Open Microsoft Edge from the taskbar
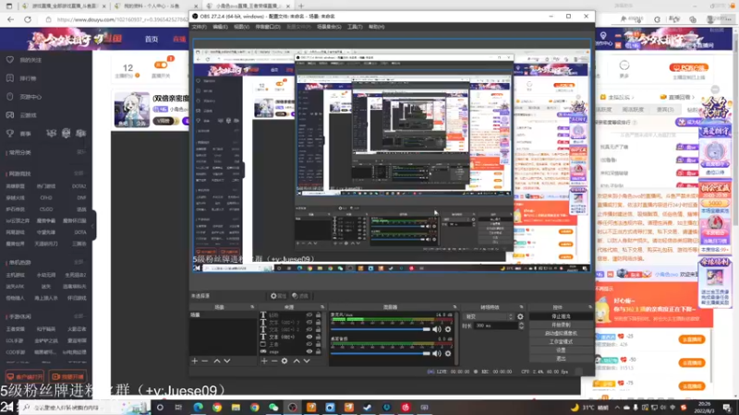The height and width of the screenshot is (415, 739). [x=198, y=407]
